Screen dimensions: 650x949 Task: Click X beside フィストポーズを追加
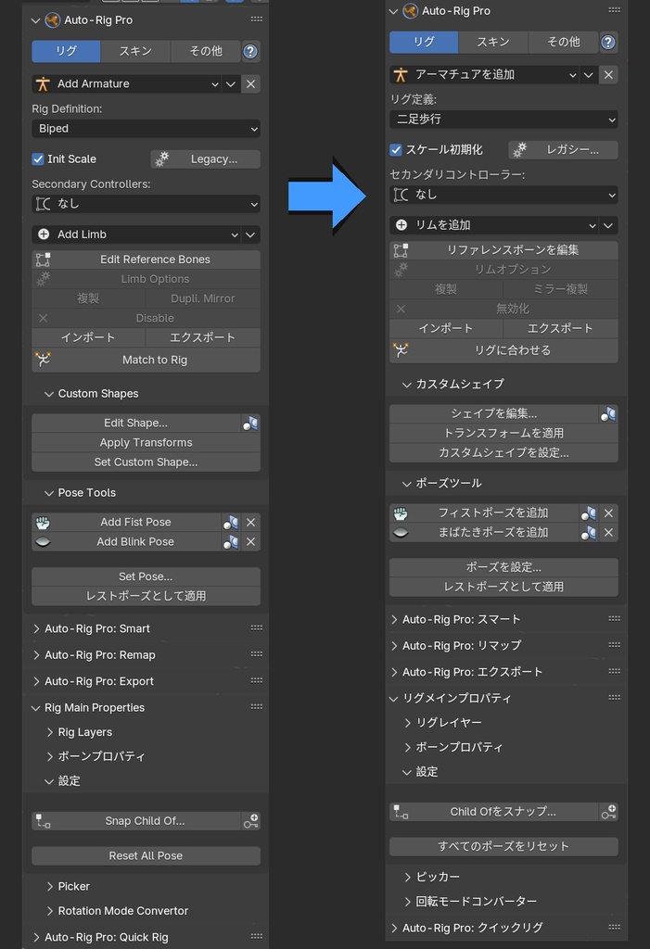pos(609,513)
